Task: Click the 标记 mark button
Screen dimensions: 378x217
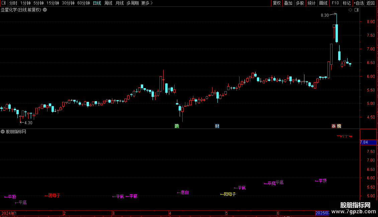Action: (347, 3)
